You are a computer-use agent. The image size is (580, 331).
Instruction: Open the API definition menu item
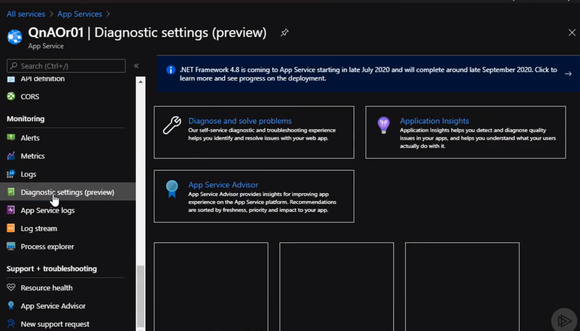click(x=42, y=79)
